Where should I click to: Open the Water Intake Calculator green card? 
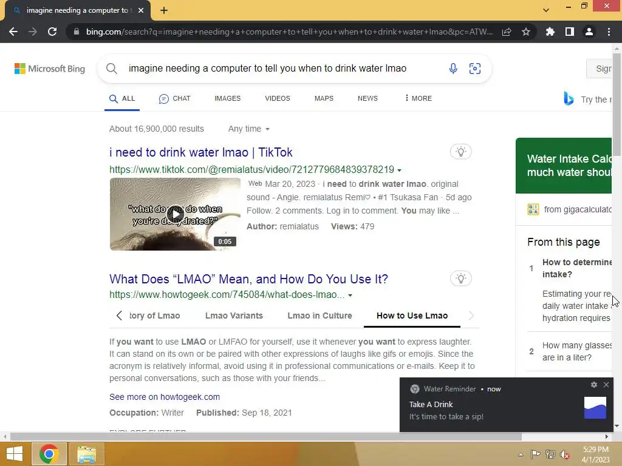(564, 165)
